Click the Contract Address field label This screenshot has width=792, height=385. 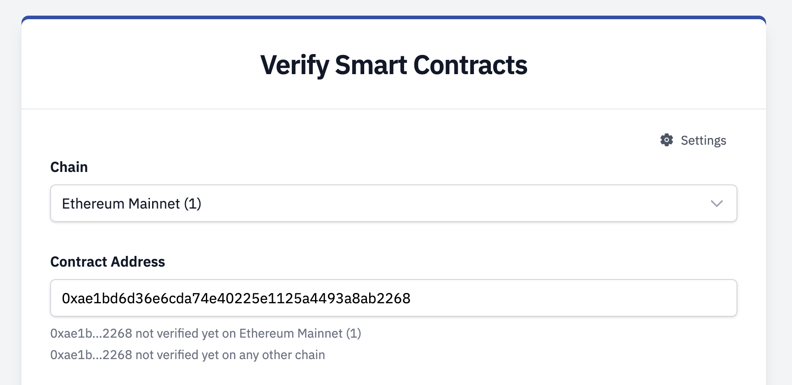[x=107, y=262]
